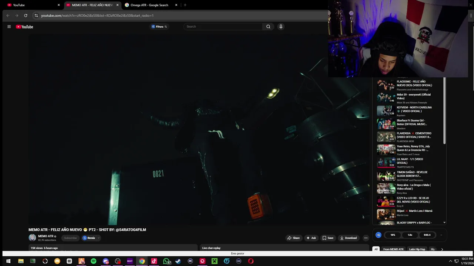
Task: Click the 930.4 stat pill
Action: click(x=427, y=235)
